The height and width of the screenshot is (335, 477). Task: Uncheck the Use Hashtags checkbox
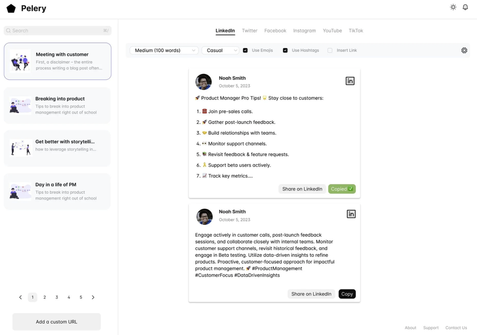(285, 51)
